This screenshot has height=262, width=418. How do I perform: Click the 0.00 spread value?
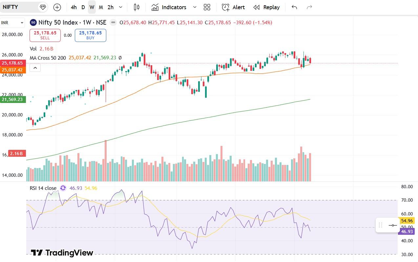click(x=68, y=35)
